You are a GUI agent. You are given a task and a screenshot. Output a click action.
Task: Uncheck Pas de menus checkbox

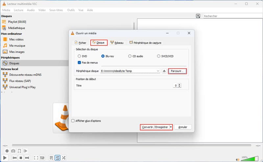click(x=79, y=63)
